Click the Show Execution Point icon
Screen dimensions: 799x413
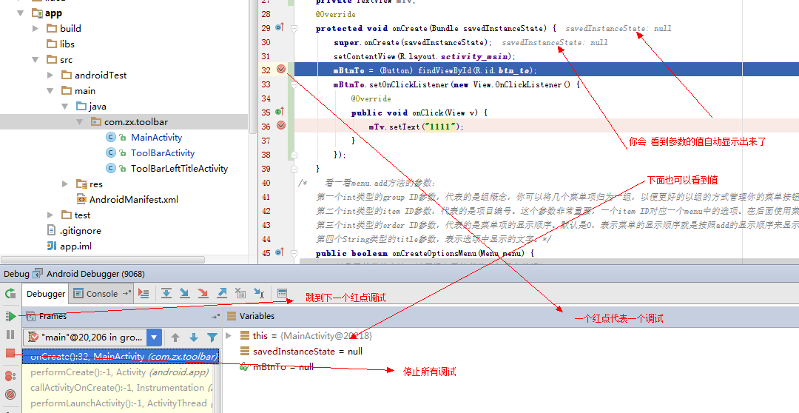click(144, 293)
